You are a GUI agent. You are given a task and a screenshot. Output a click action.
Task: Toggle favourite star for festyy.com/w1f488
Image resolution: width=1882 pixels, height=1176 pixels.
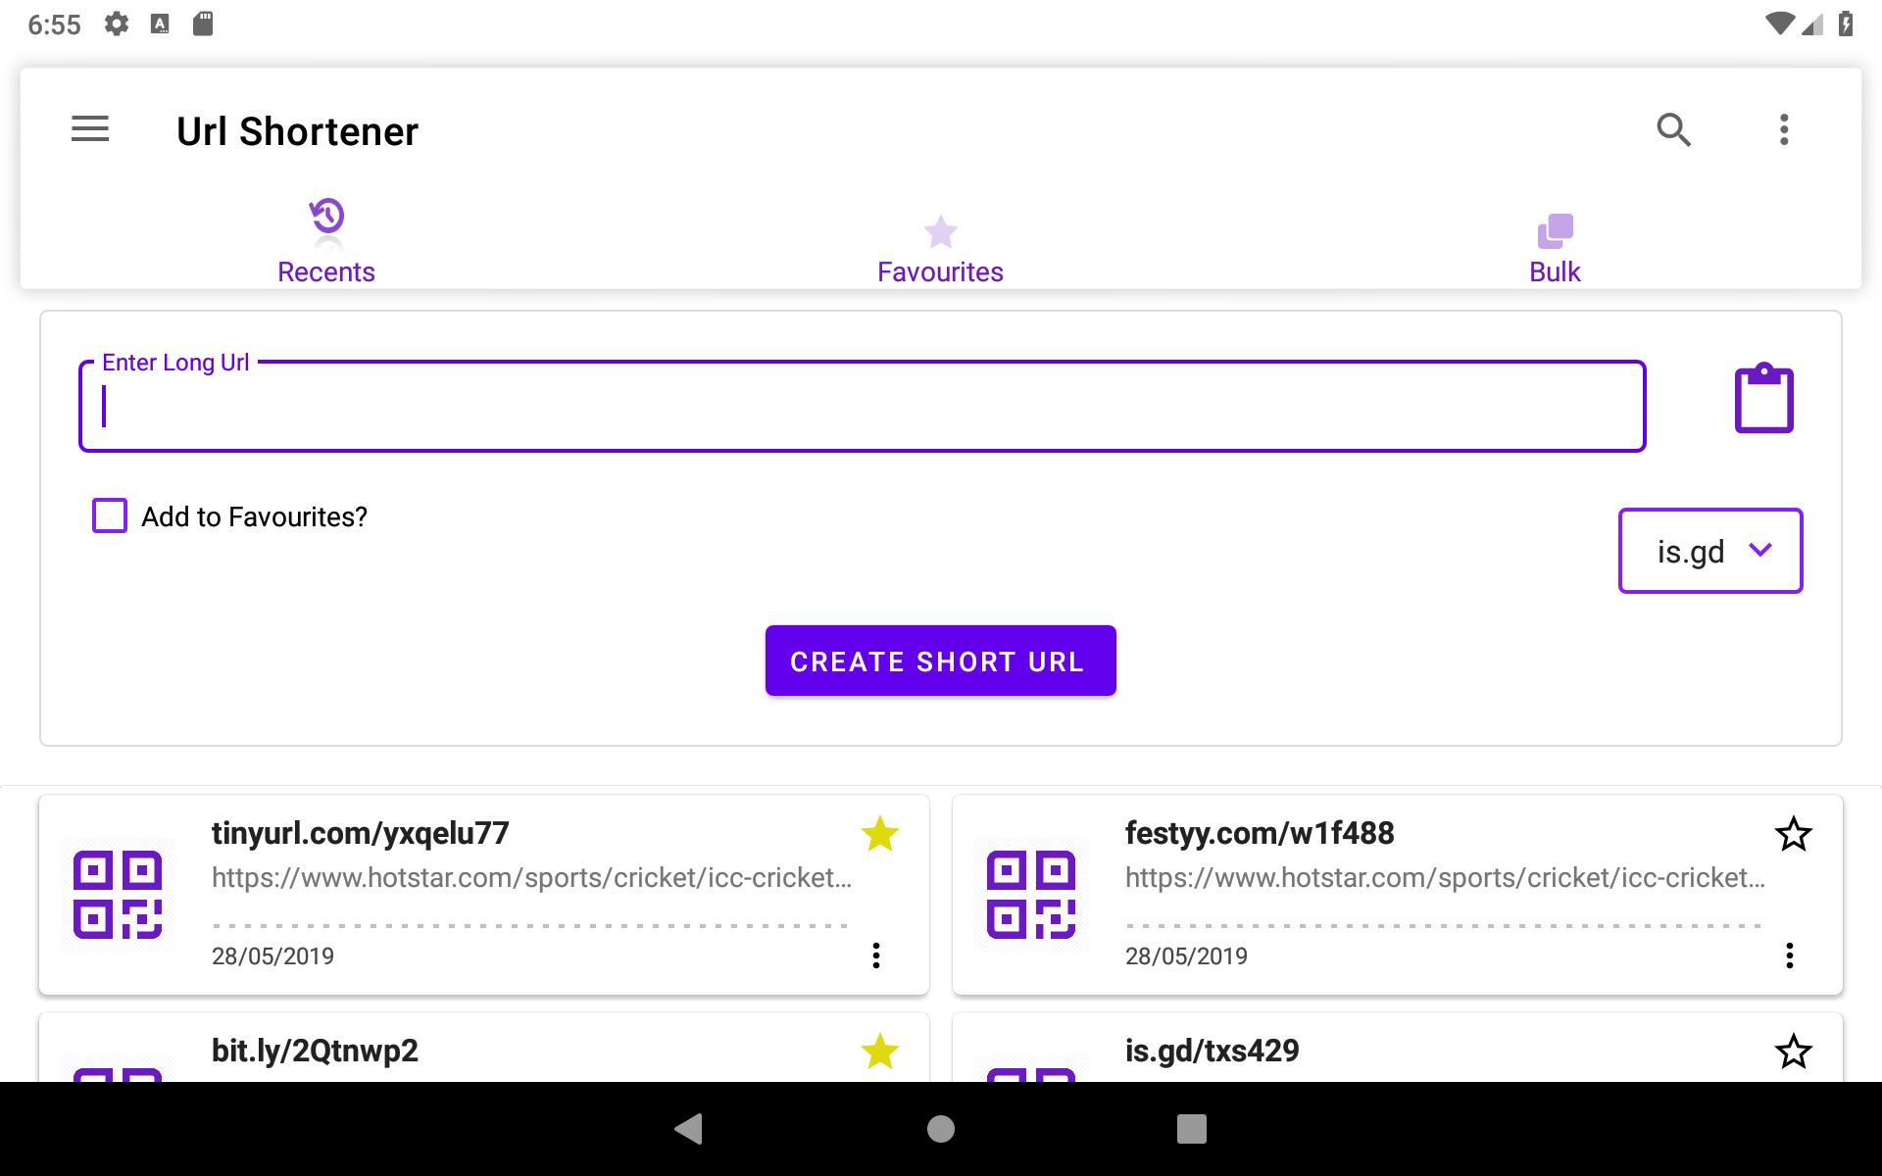tap(1794, 833)
